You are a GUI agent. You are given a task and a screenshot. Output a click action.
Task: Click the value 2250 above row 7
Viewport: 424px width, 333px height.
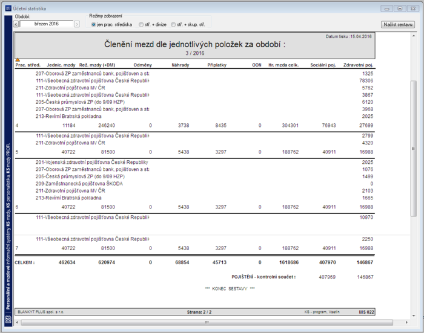368,239
